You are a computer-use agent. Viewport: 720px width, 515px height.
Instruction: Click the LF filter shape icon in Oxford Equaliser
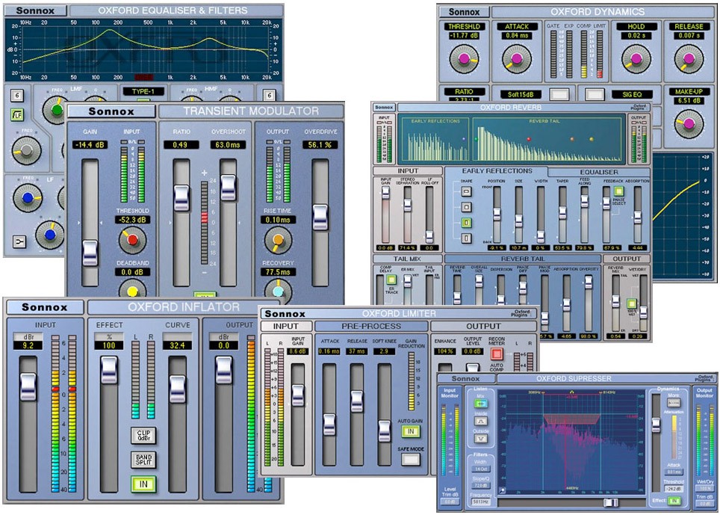pyautogui.click(x=16, y=115)
